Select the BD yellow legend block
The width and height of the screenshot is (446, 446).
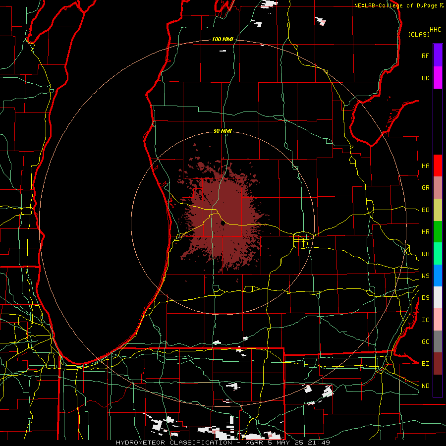coord(438,210)
